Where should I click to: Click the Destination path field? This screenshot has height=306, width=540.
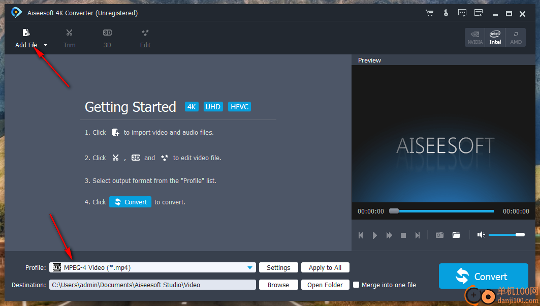(152, 285)
